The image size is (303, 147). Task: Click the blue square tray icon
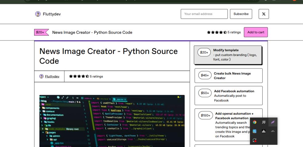254,130
